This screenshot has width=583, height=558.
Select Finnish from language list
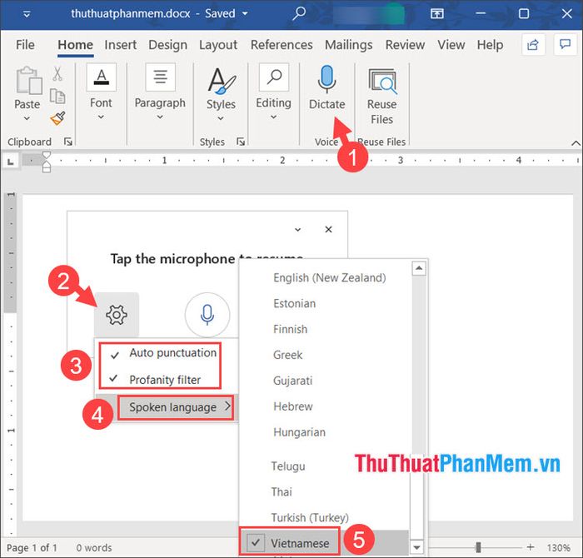(x=290, y=329)
